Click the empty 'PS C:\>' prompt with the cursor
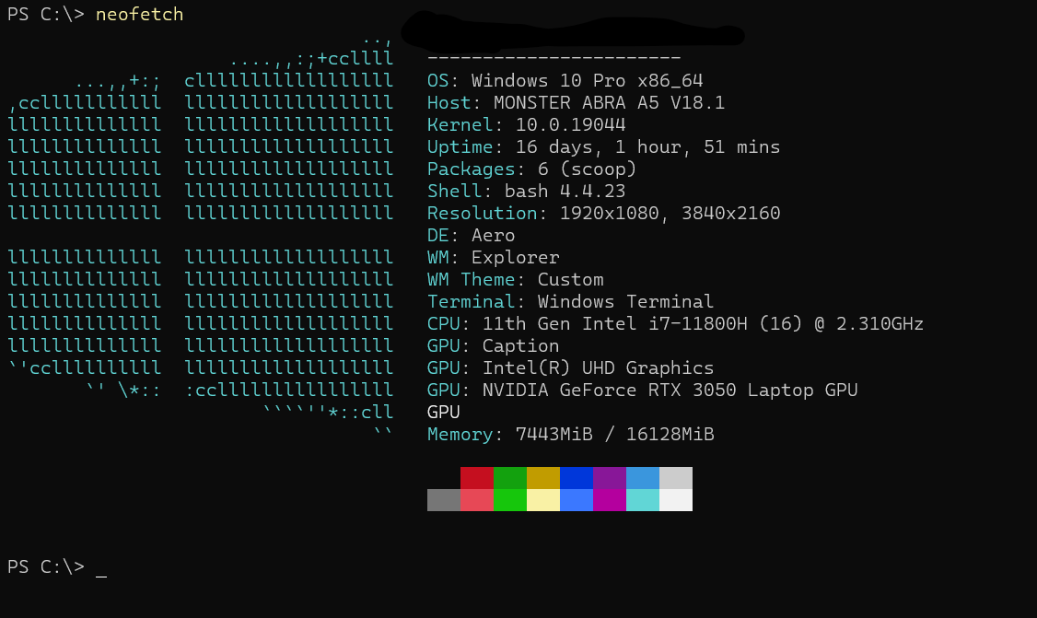Image resolution: width=1037 pixels, height=618 pixels. pos(57,567)
